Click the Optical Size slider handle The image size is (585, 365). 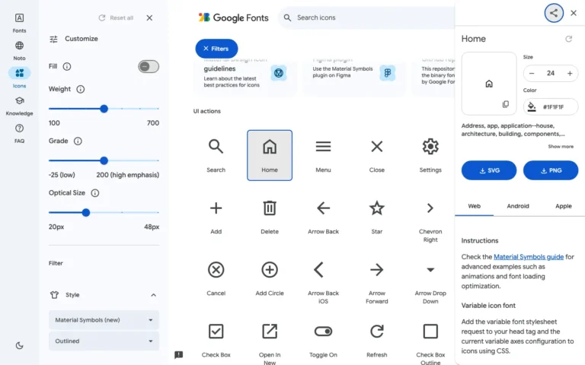point(86,212)
